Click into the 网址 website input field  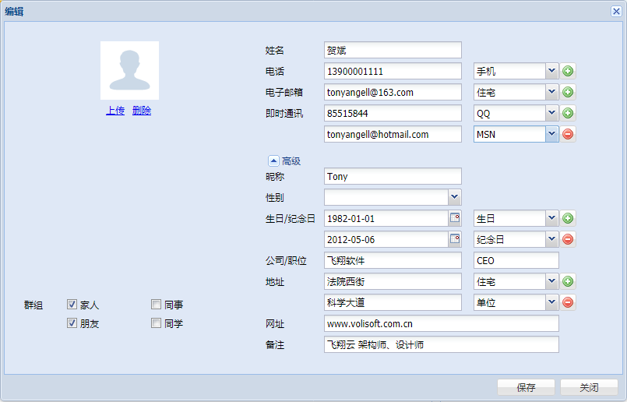click(441, 323)
